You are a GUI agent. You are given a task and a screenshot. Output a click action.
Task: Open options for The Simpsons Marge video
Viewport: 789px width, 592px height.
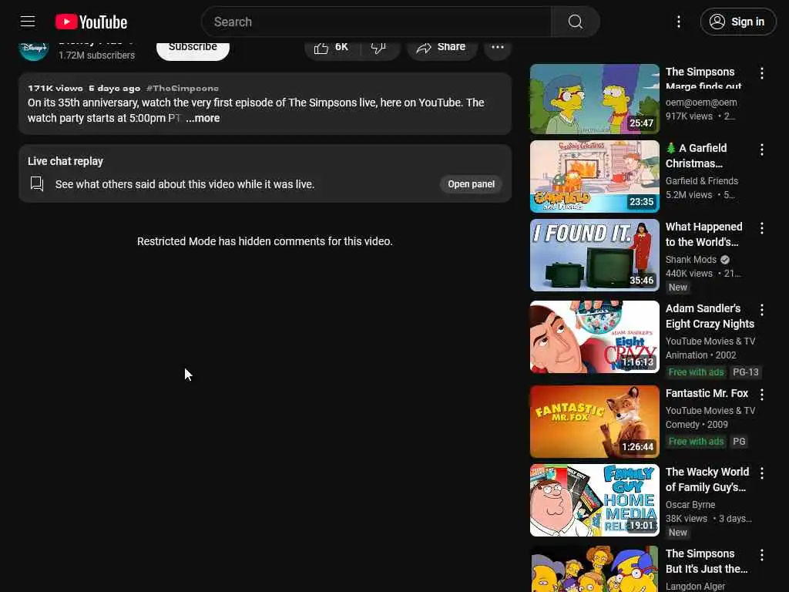(x=762, y=73)
